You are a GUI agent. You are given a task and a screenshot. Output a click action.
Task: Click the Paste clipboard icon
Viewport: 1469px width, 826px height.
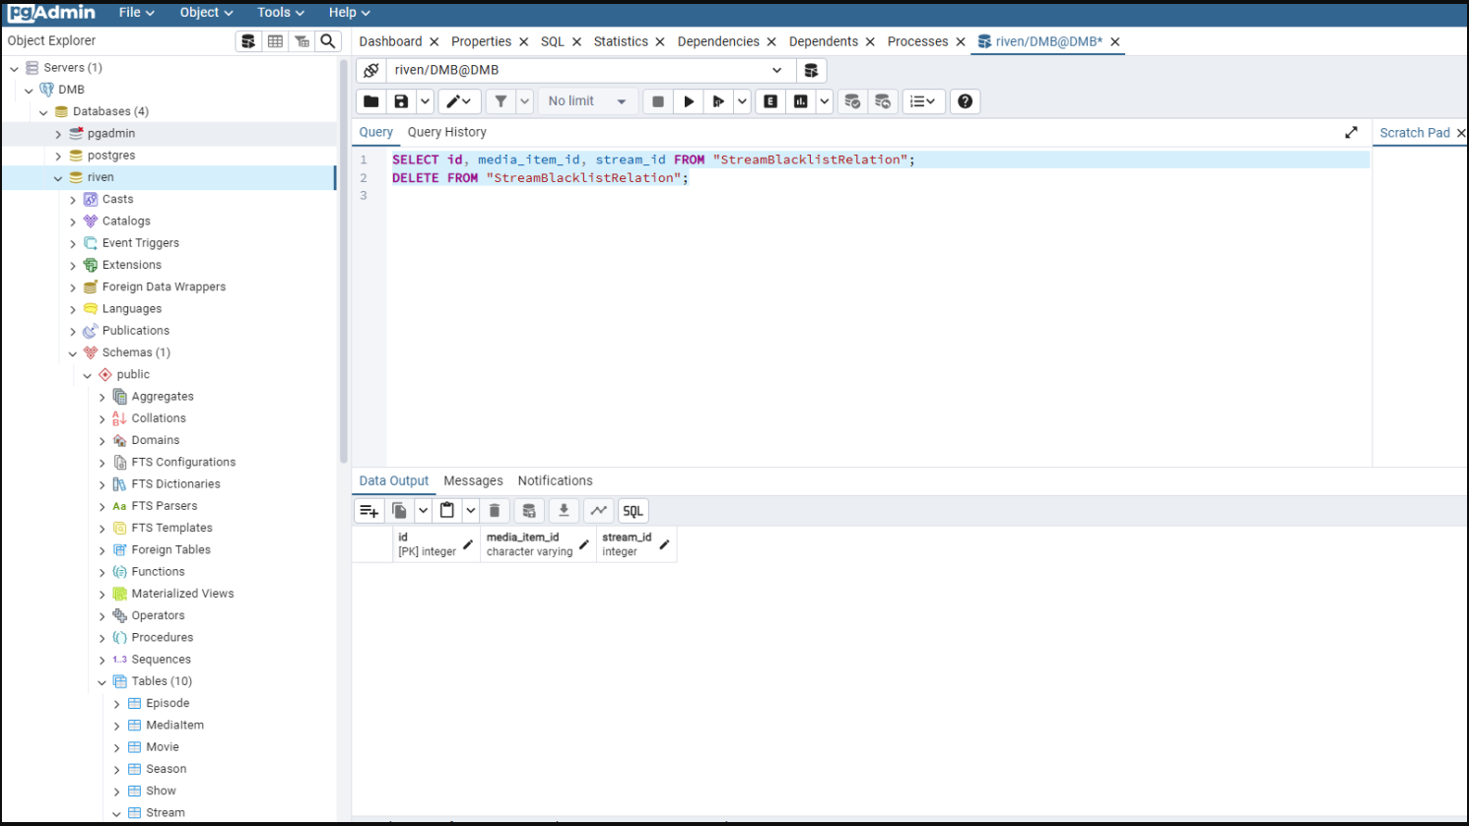click(x=447, y=511)
